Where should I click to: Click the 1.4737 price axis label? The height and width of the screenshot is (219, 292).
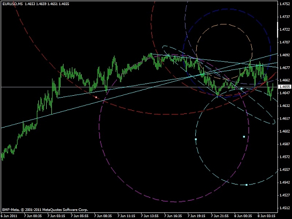pos(285,17)
